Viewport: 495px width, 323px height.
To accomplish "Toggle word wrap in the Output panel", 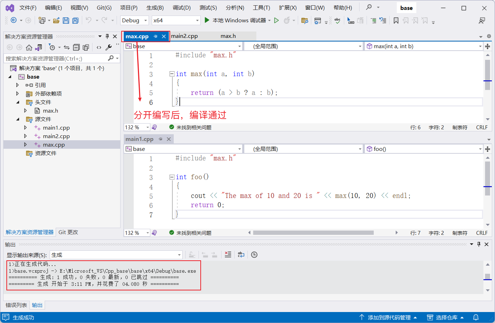I will (x=241, y=255).
